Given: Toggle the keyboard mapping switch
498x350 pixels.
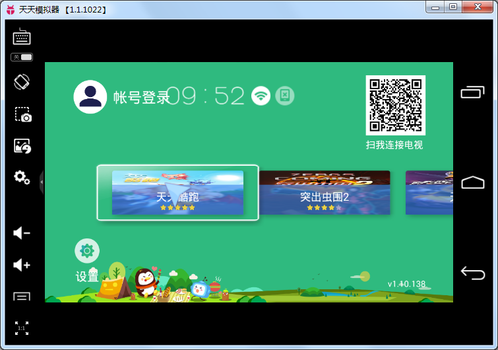Looking at the screenshot, I should coord(22,57).
